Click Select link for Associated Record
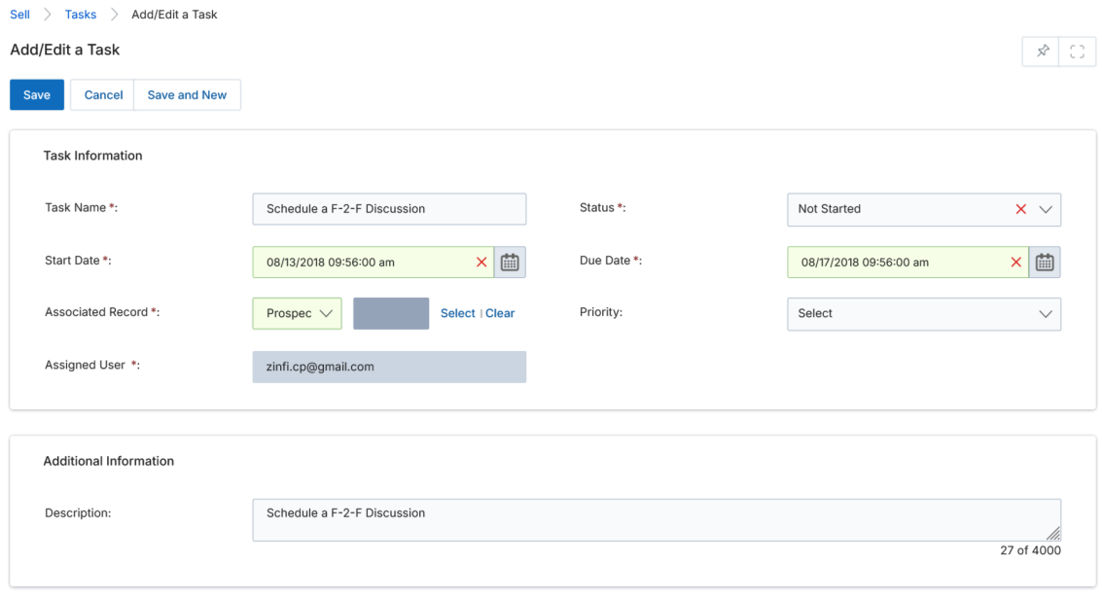The height and width of the screenshot is (598, 1102). pyautogui.click(x=457, y=313)
